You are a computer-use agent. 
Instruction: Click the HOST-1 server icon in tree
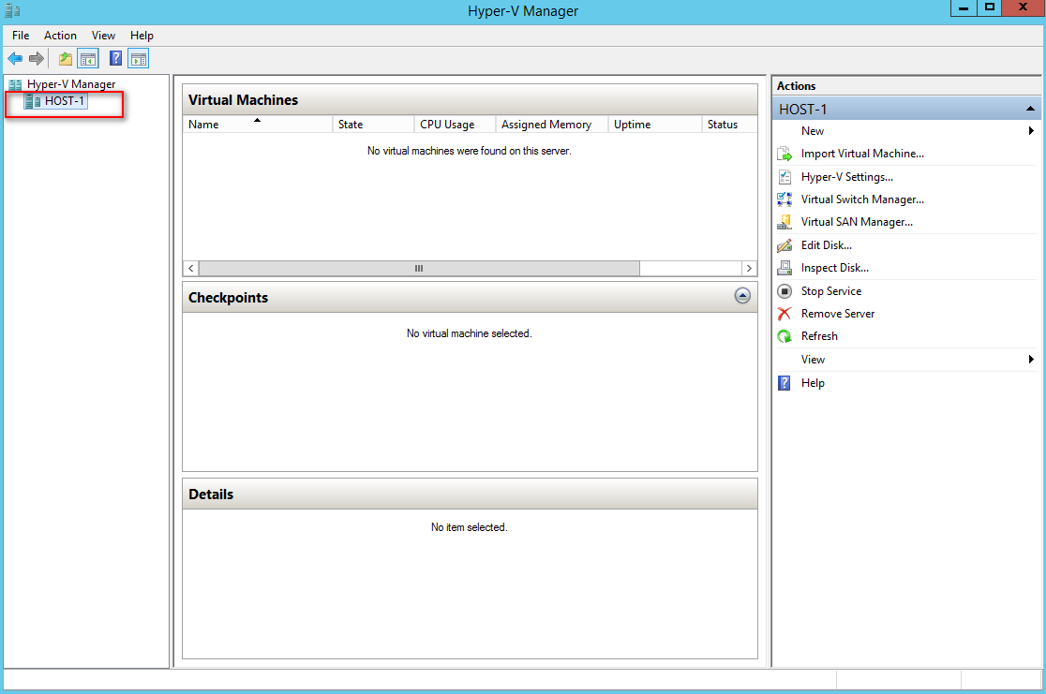tap(32, 101)
